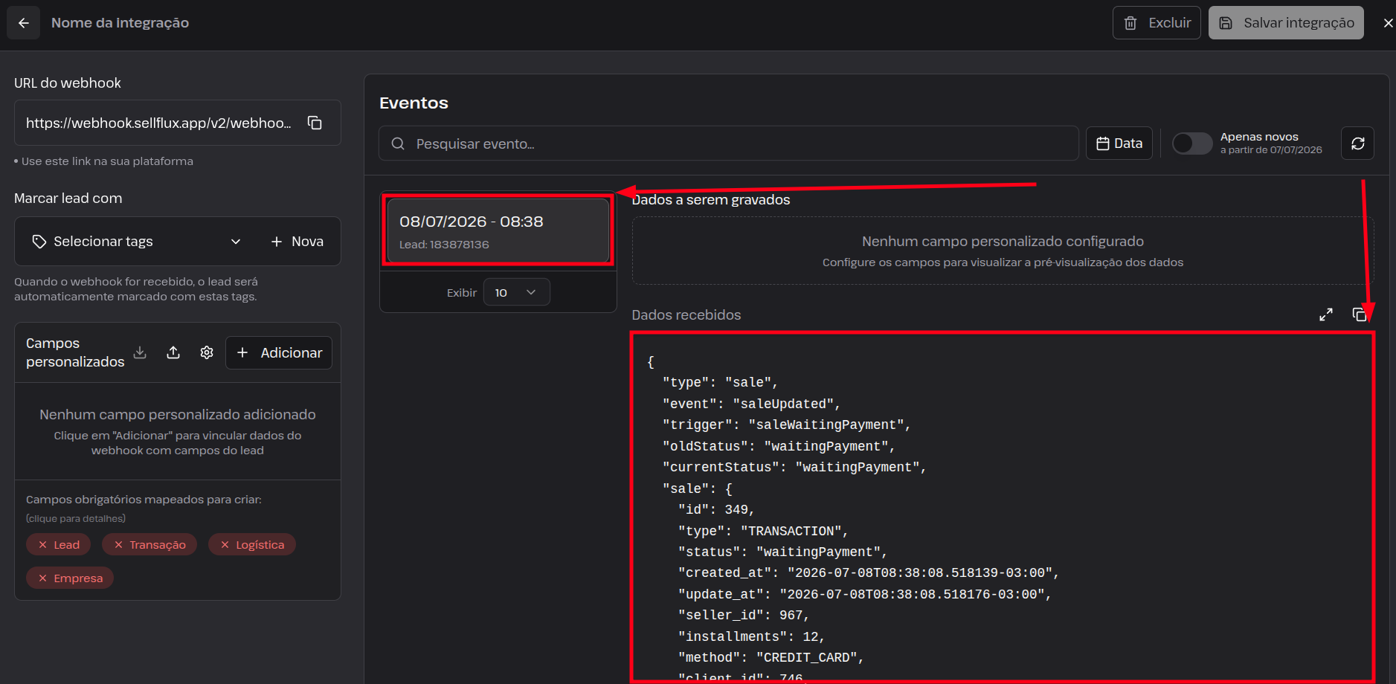Click the Salvar integração button

point(1286,23)
